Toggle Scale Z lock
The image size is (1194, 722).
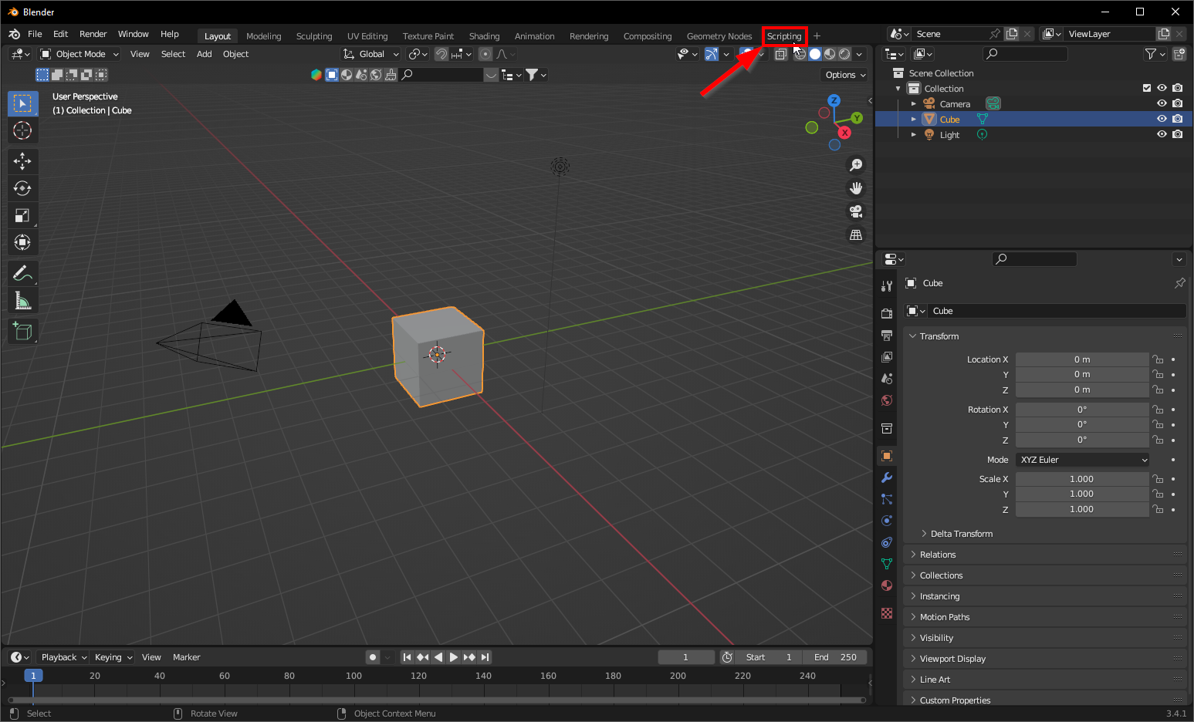(1158, 509)
